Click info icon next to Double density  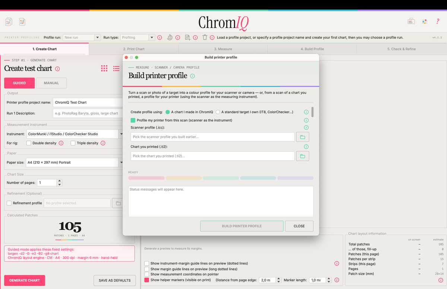(61, 143)
